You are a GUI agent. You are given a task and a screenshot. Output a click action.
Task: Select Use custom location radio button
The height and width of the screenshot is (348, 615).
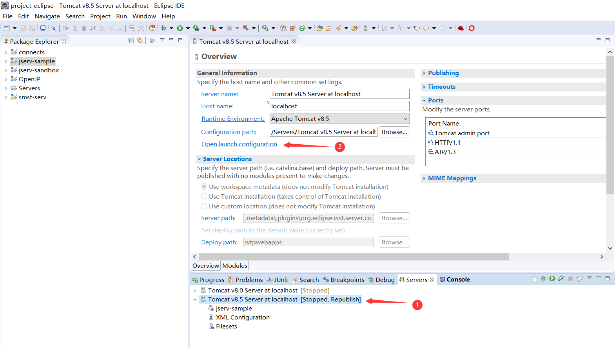[204, 206]
